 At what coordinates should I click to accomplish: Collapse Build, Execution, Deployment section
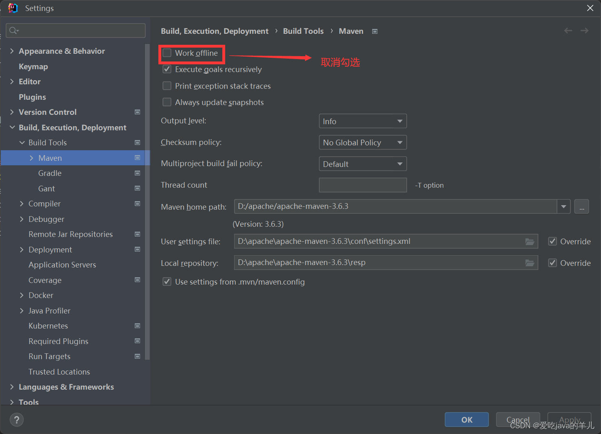tap(12, 127)
